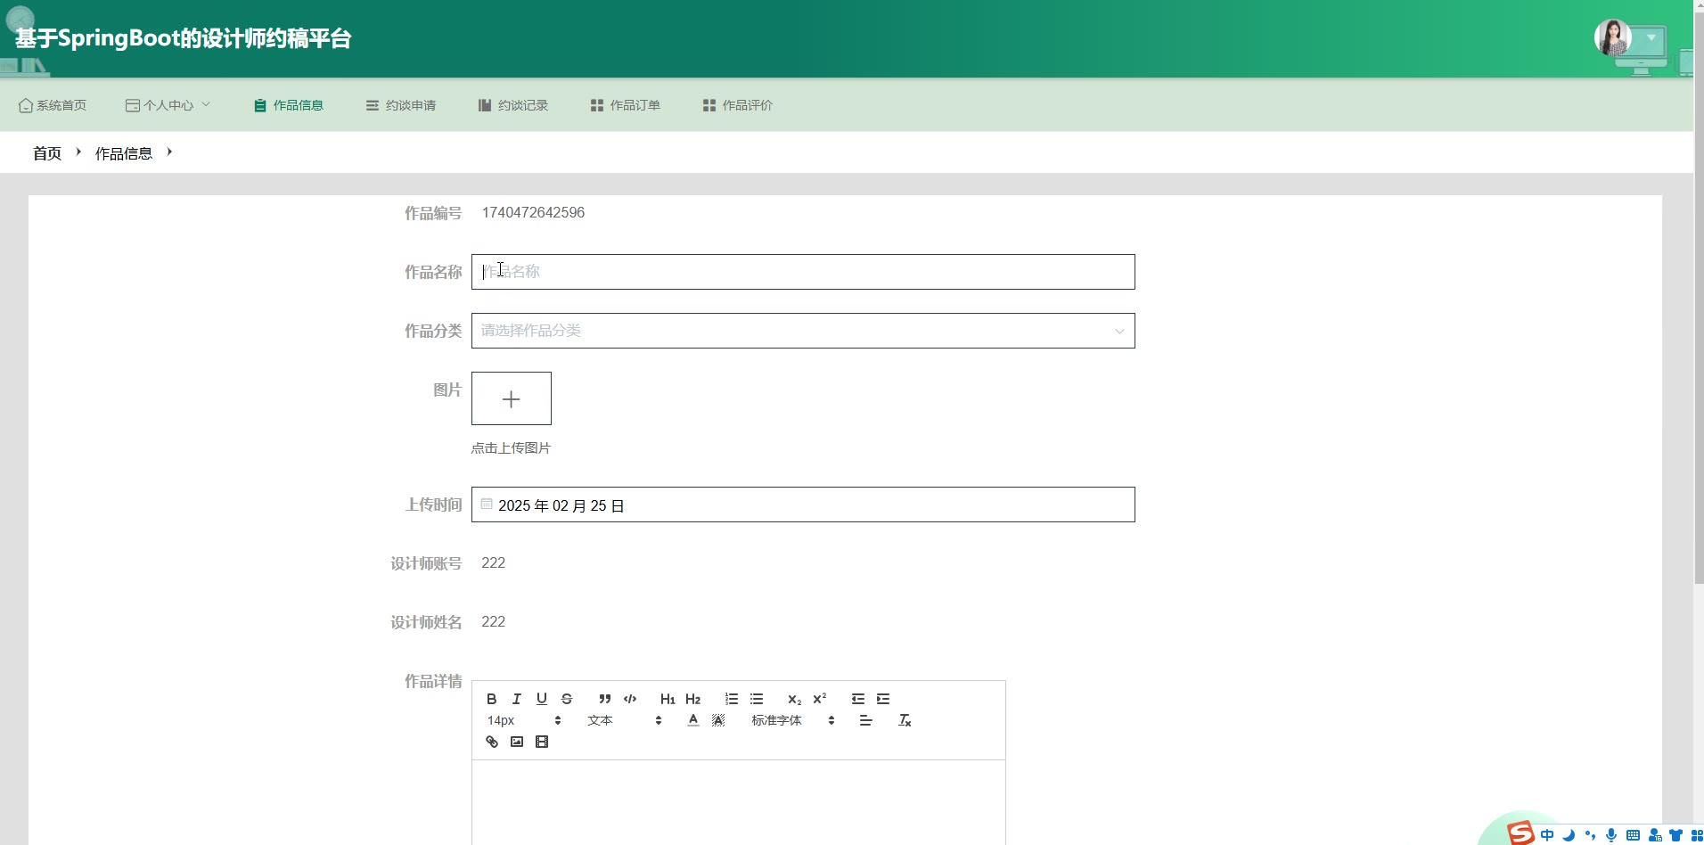Screen dimensions: 1704x845
Task: Apply subscript formatting
Action: 794,699
